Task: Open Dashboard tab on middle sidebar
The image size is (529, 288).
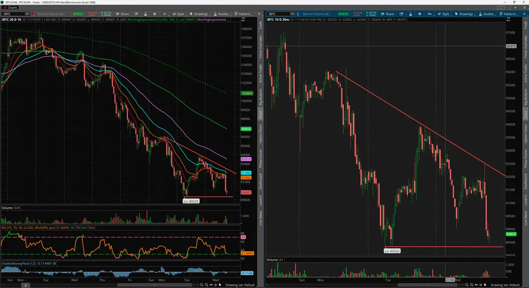Action: pyautogui.click(x=261, y=181)
